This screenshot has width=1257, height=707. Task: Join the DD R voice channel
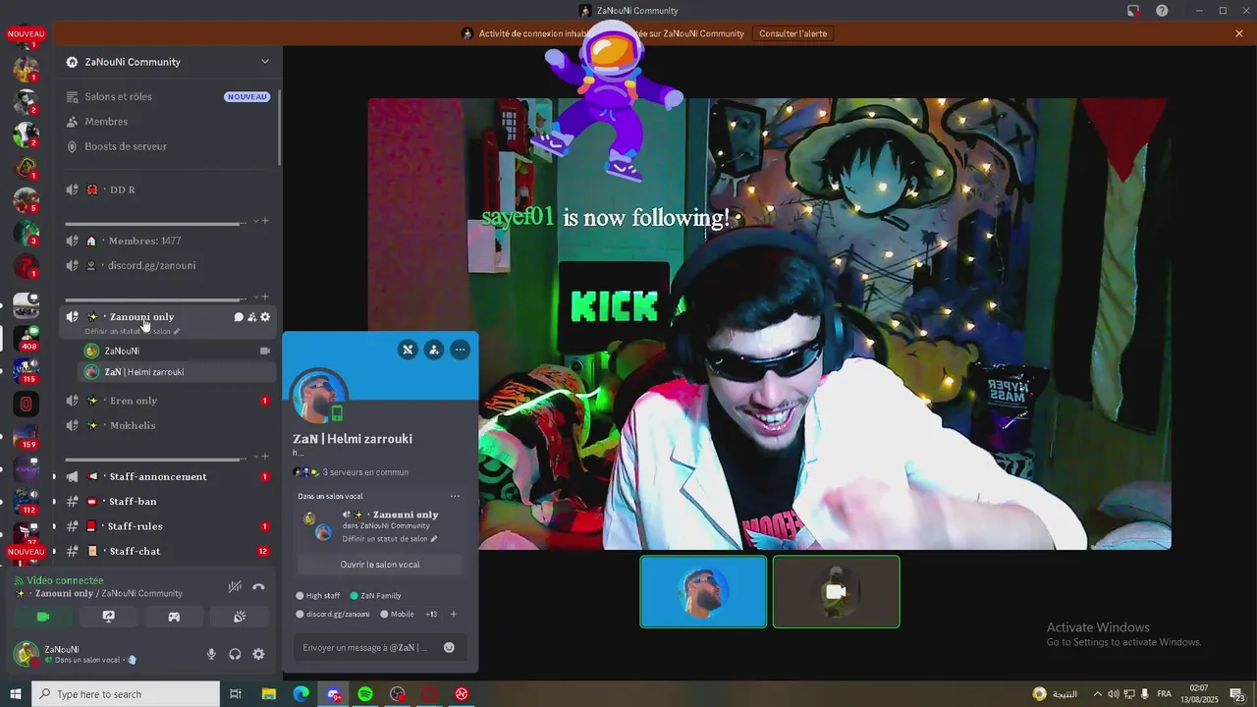(168, 190)
